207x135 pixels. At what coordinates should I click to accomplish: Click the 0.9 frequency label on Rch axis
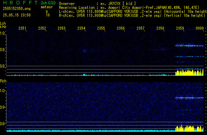[2, 107]
